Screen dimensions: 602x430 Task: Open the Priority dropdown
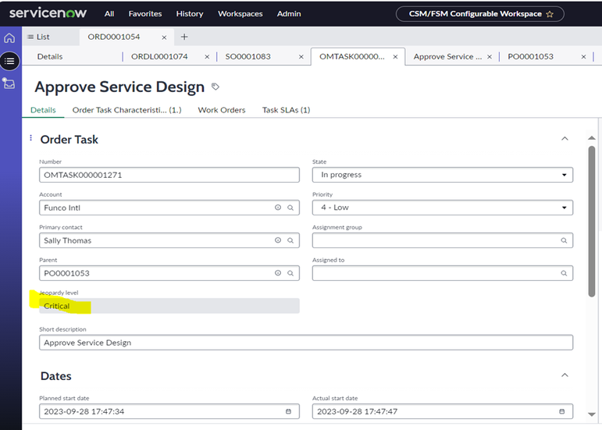[442, 208]
